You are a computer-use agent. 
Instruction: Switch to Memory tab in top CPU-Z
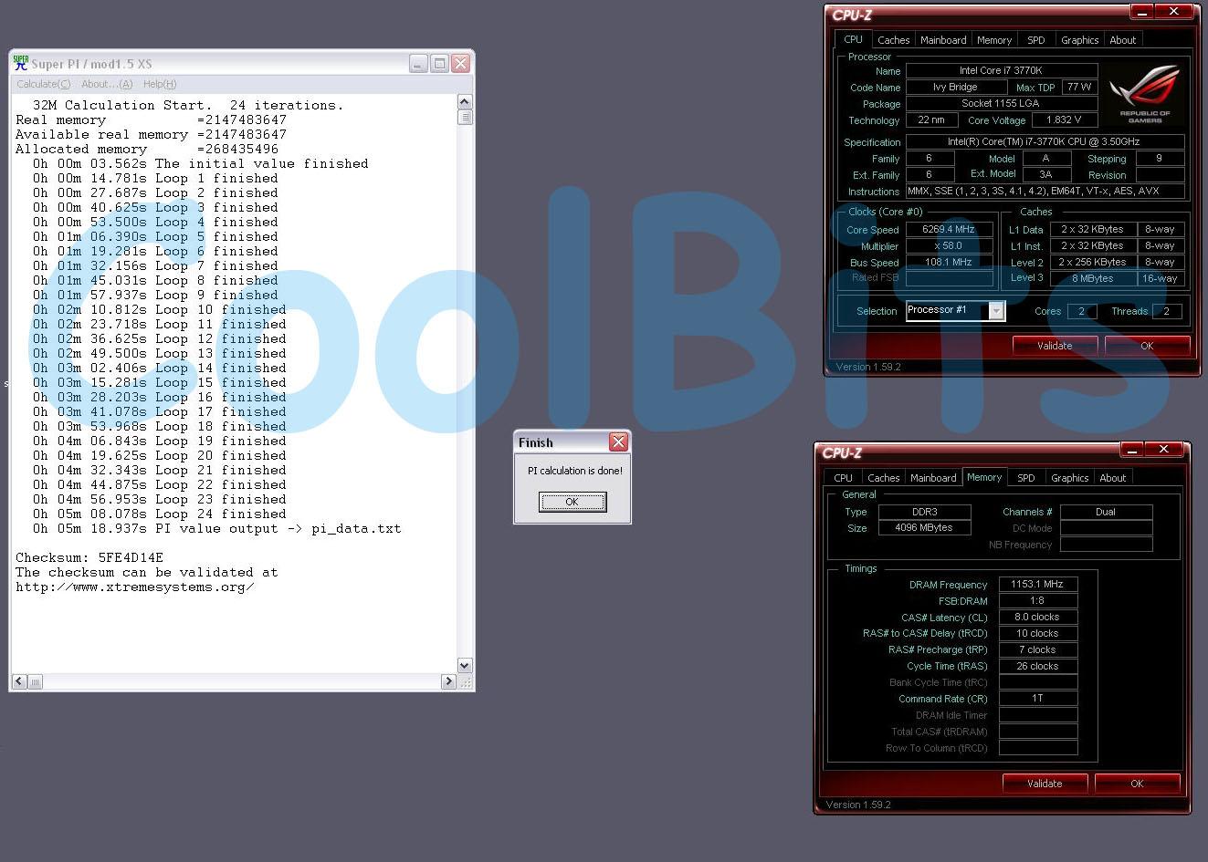[993, 40]
